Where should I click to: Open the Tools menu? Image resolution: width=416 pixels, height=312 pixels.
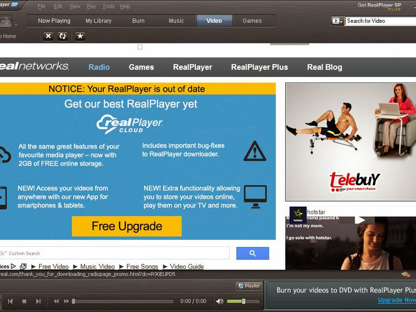pos(109,7)
